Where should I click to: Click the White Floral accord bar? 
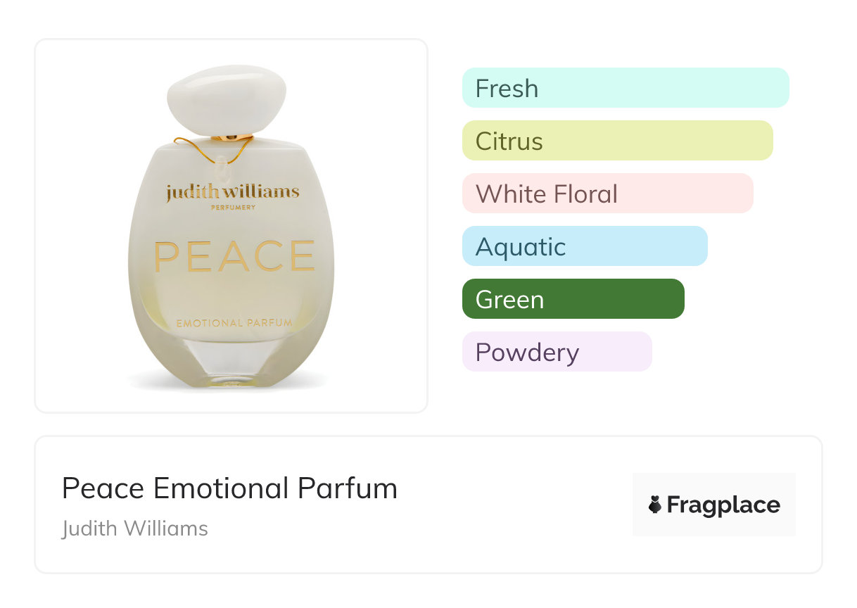pyautogui.click(x=607, y=194)
